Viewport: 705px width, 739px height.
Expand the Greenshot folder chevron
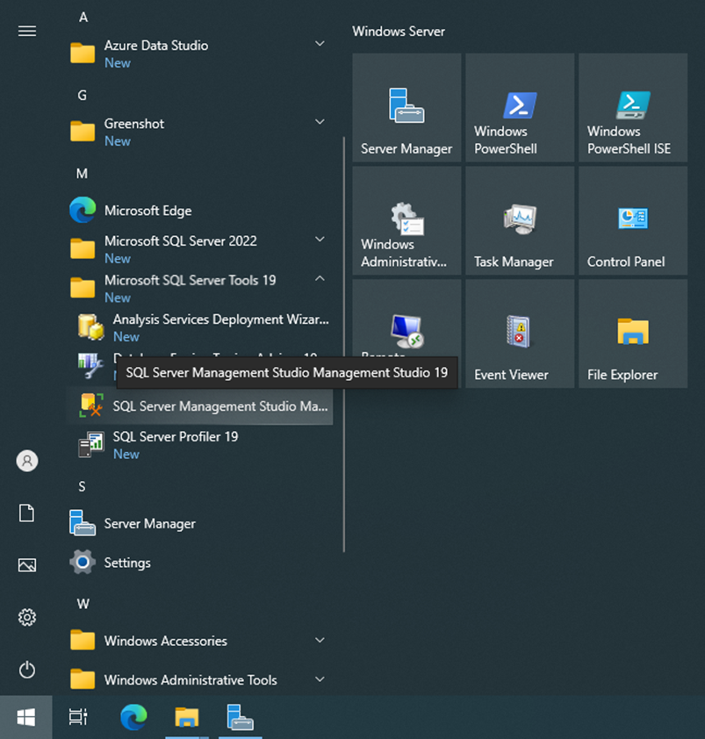click(x=320, y=122)
